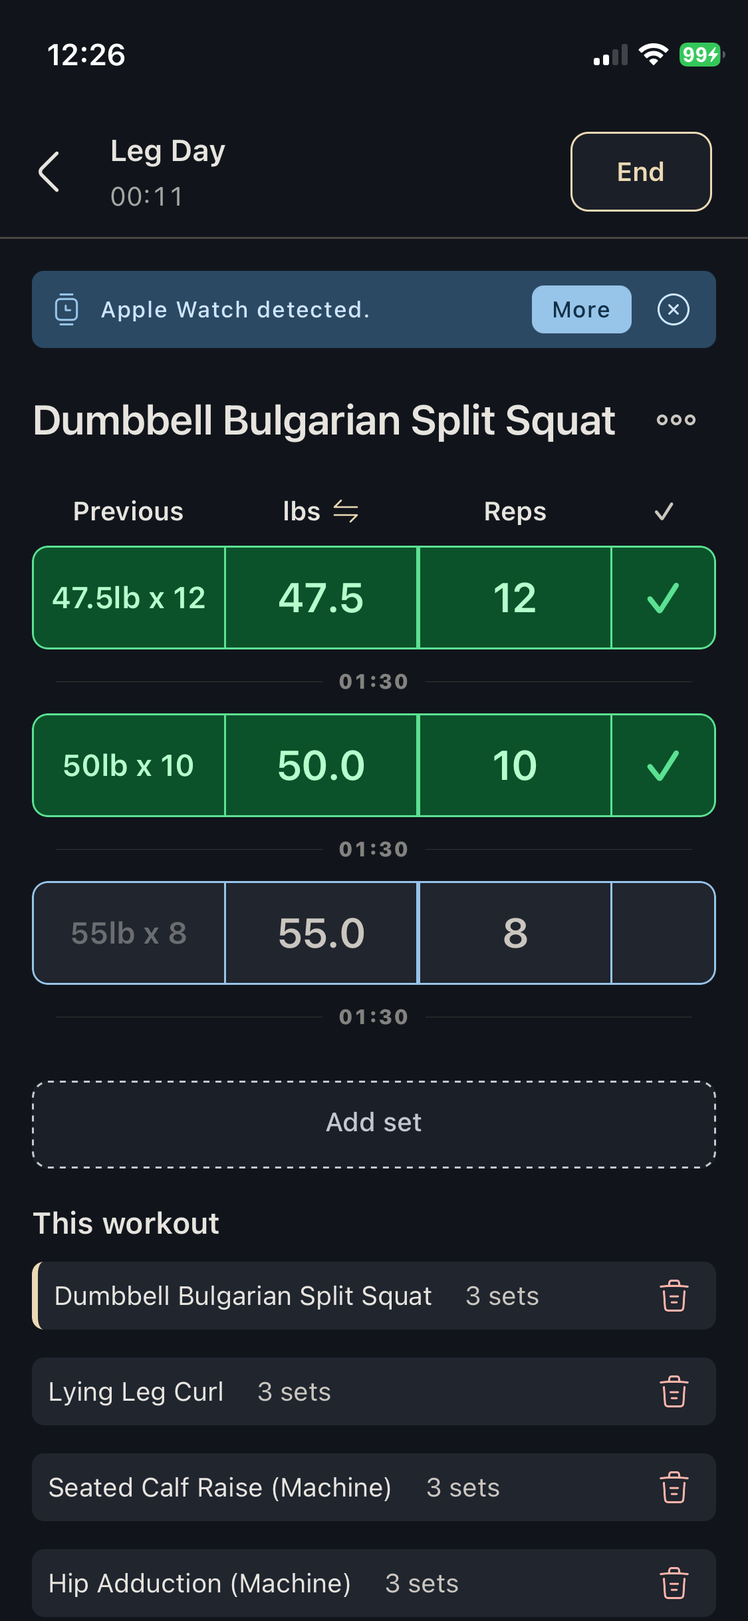The width and height of the screenshot is (748, 1621).
Task: Tap the 00:11 elapsed workout timer
Action: tap(147, 197)
